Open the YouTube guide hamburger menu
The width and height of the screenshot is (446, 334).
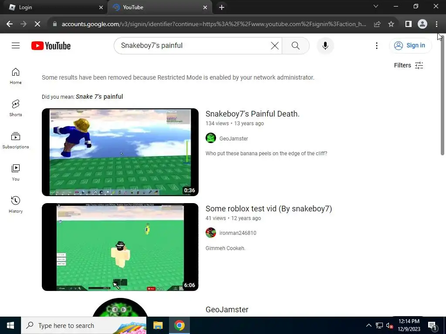pyautogui.click(x=16, y=45)
